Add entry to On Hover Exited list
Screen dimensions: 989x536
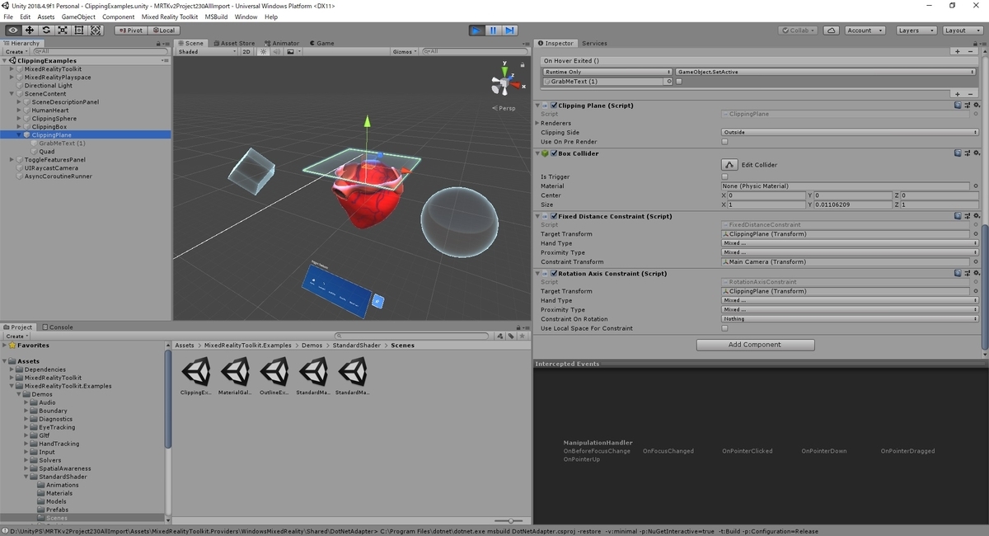point(957,94)
